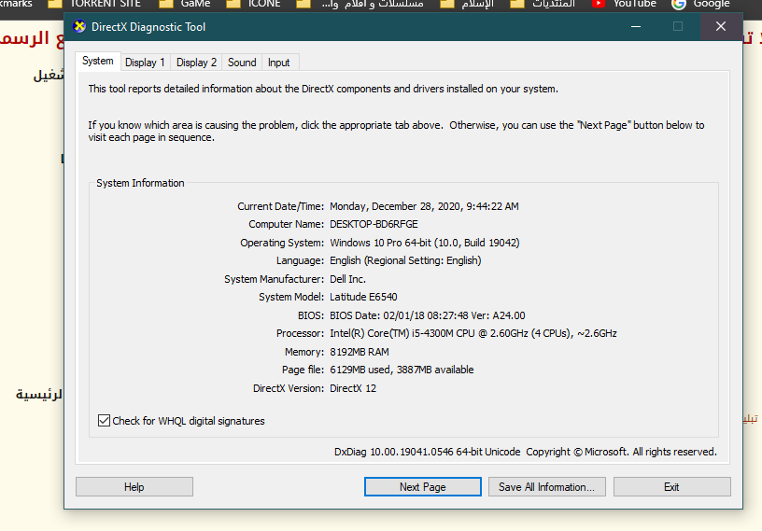
Task: Open the Sound tab
Action: coord(242,63)
